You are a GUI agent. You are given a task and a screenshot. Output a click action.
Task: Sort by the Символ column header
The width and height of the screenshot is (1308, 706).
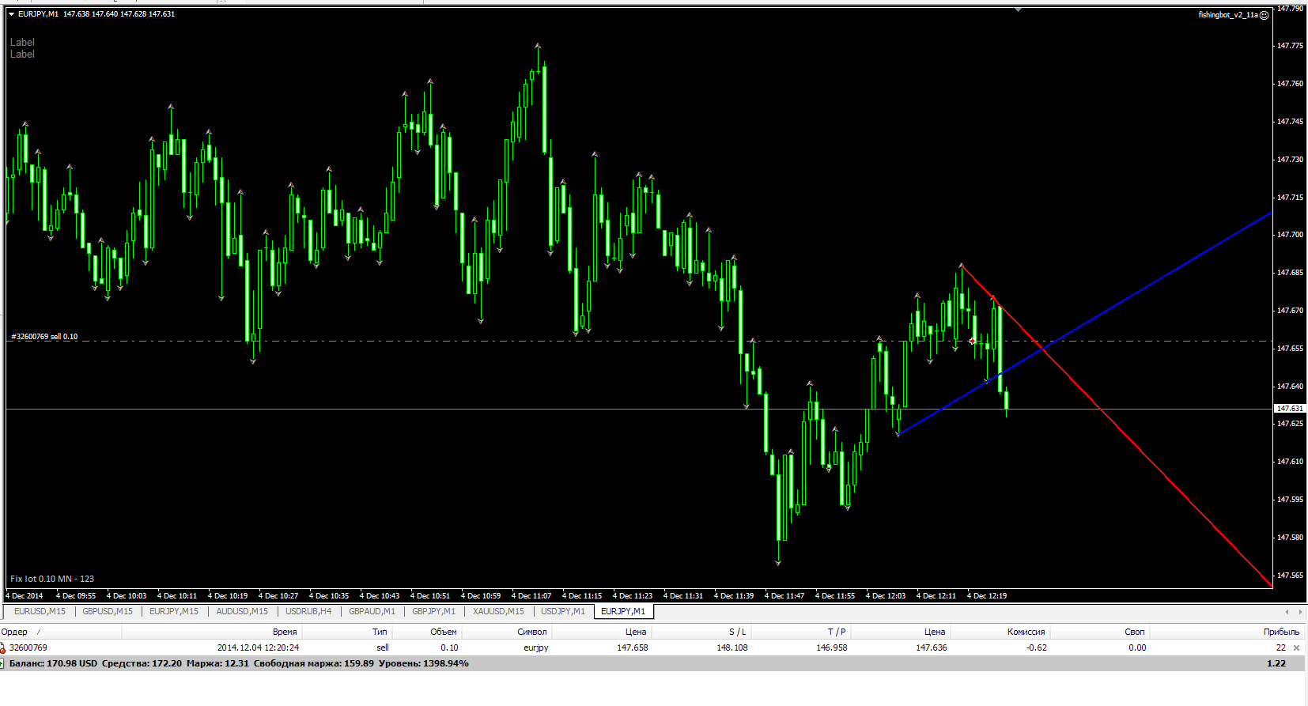click(506, 632)
